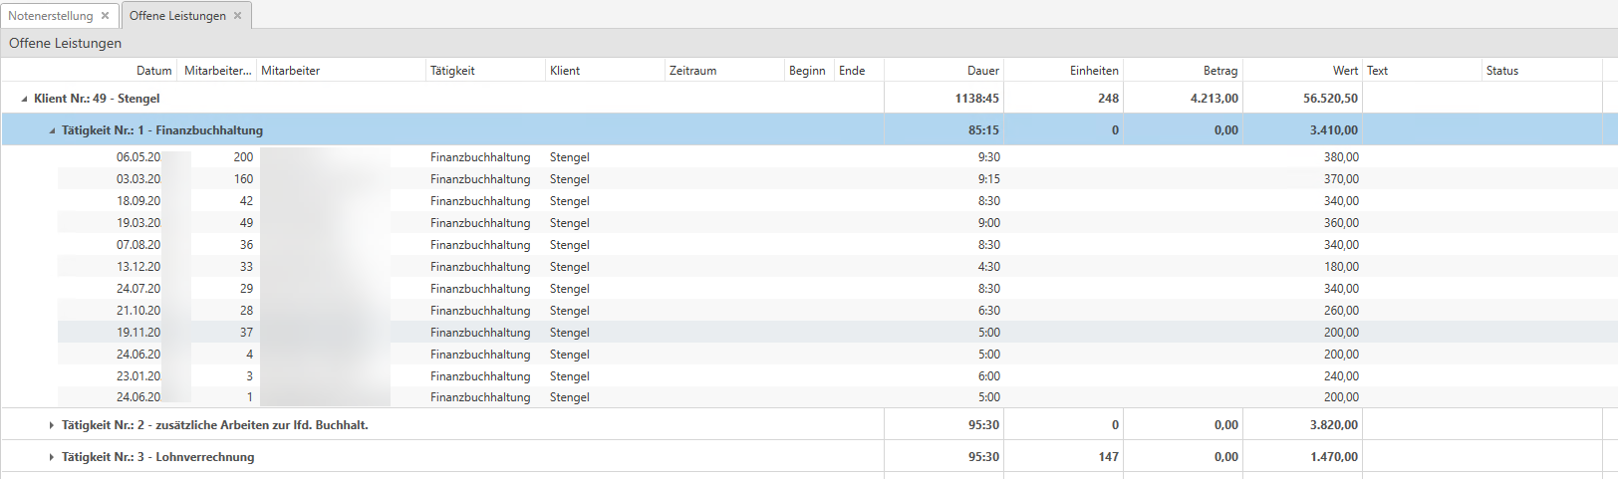Close the Notenerstellung tab

[x=105, y=16]
